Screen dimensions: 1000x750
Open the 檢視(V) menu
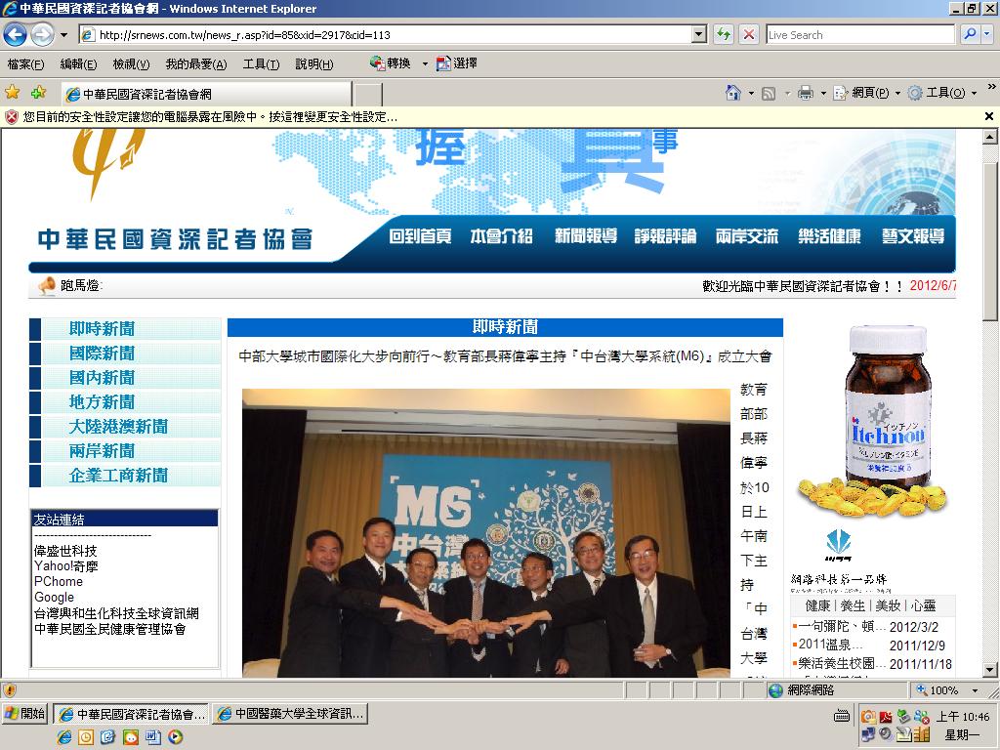coord(131,63)
